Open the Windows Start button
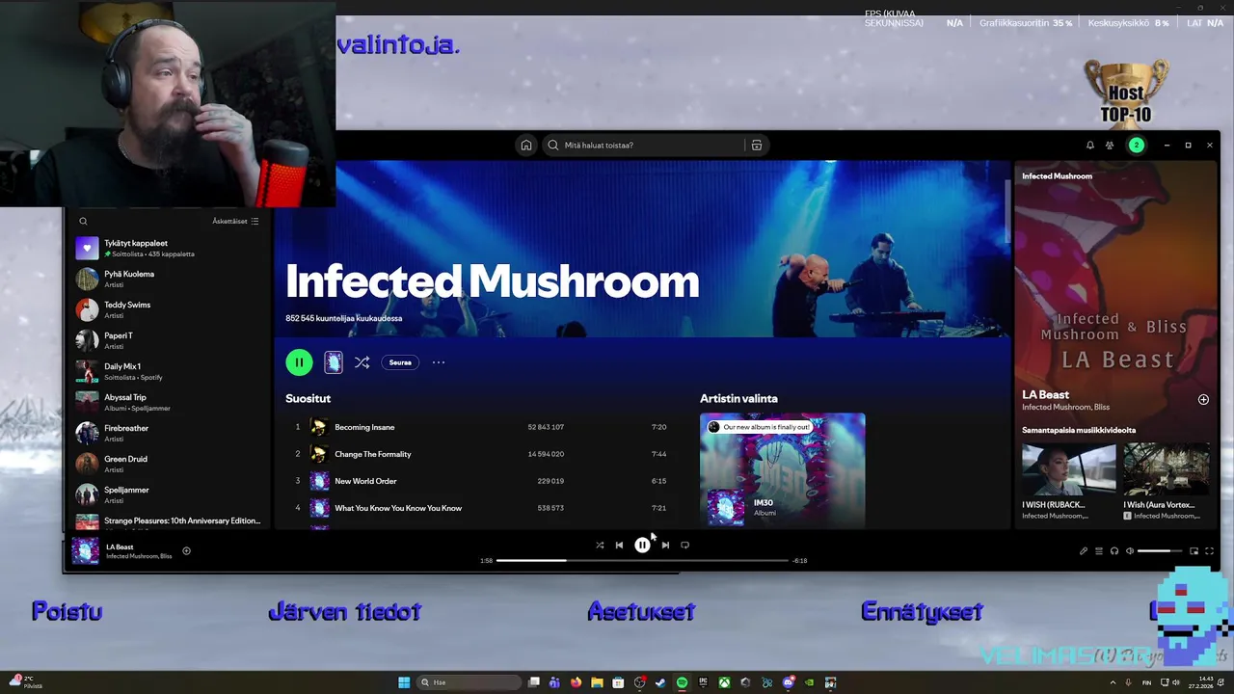 point(404,682)
